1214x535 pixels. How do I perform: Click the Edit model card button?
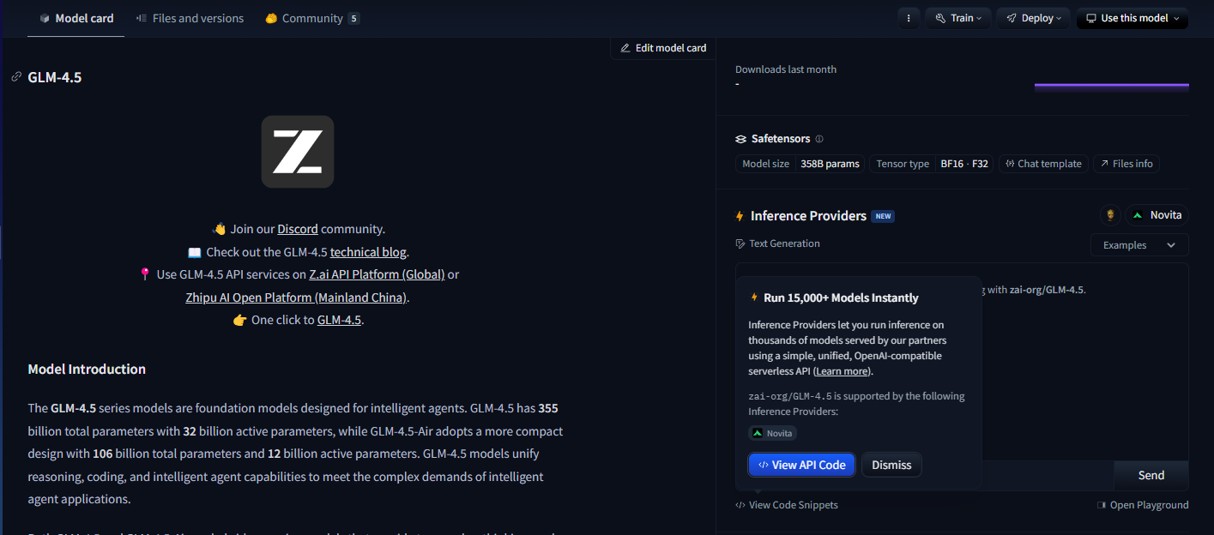tap(663, 48)
